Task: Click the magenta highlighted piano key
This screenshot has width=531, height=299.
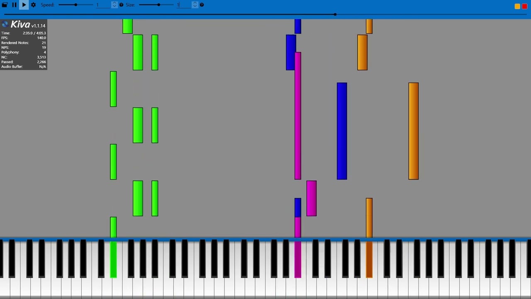Action: tap(297, 260)
